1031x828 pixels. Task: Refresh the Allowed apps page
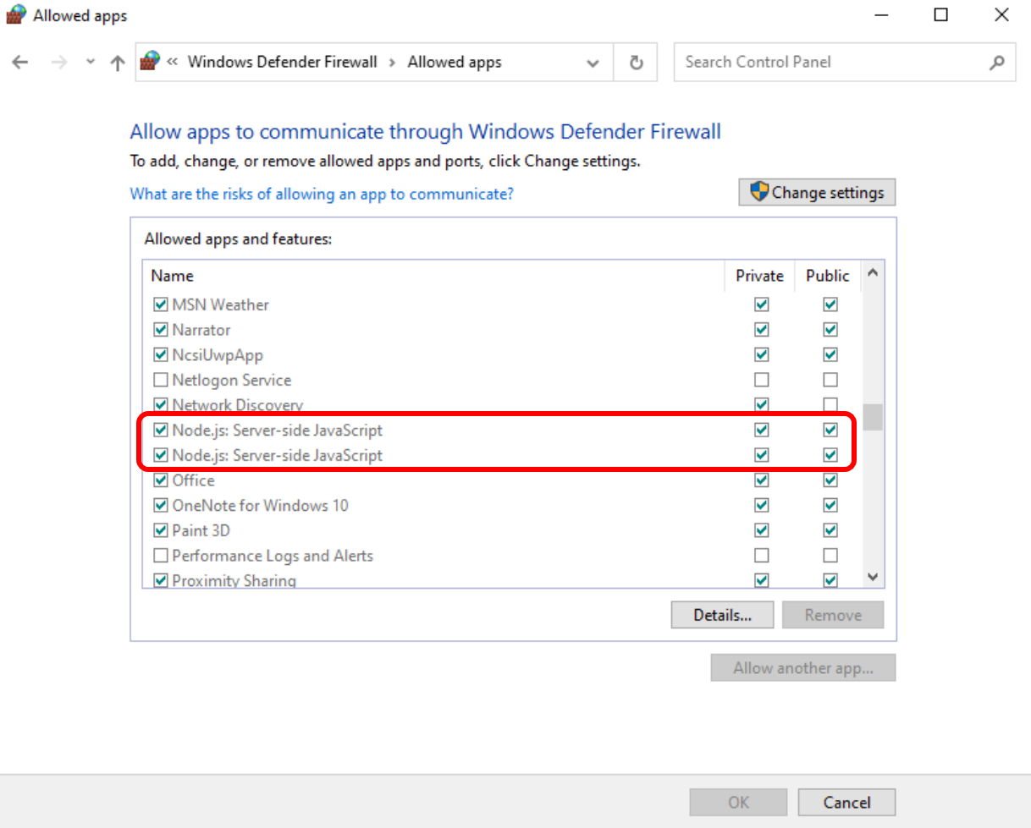coord(637,63)
